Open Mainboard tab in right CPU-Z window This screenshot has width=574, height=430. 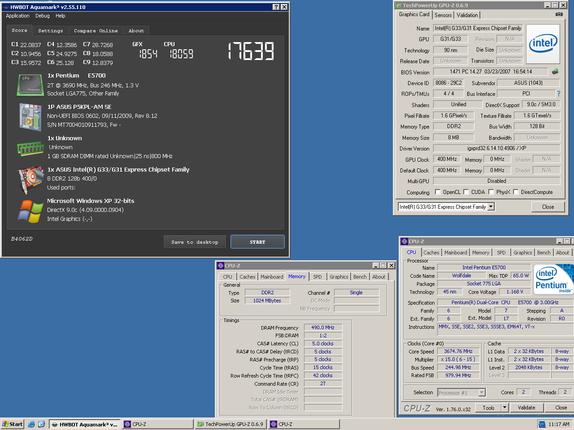[x=456, y=253]
